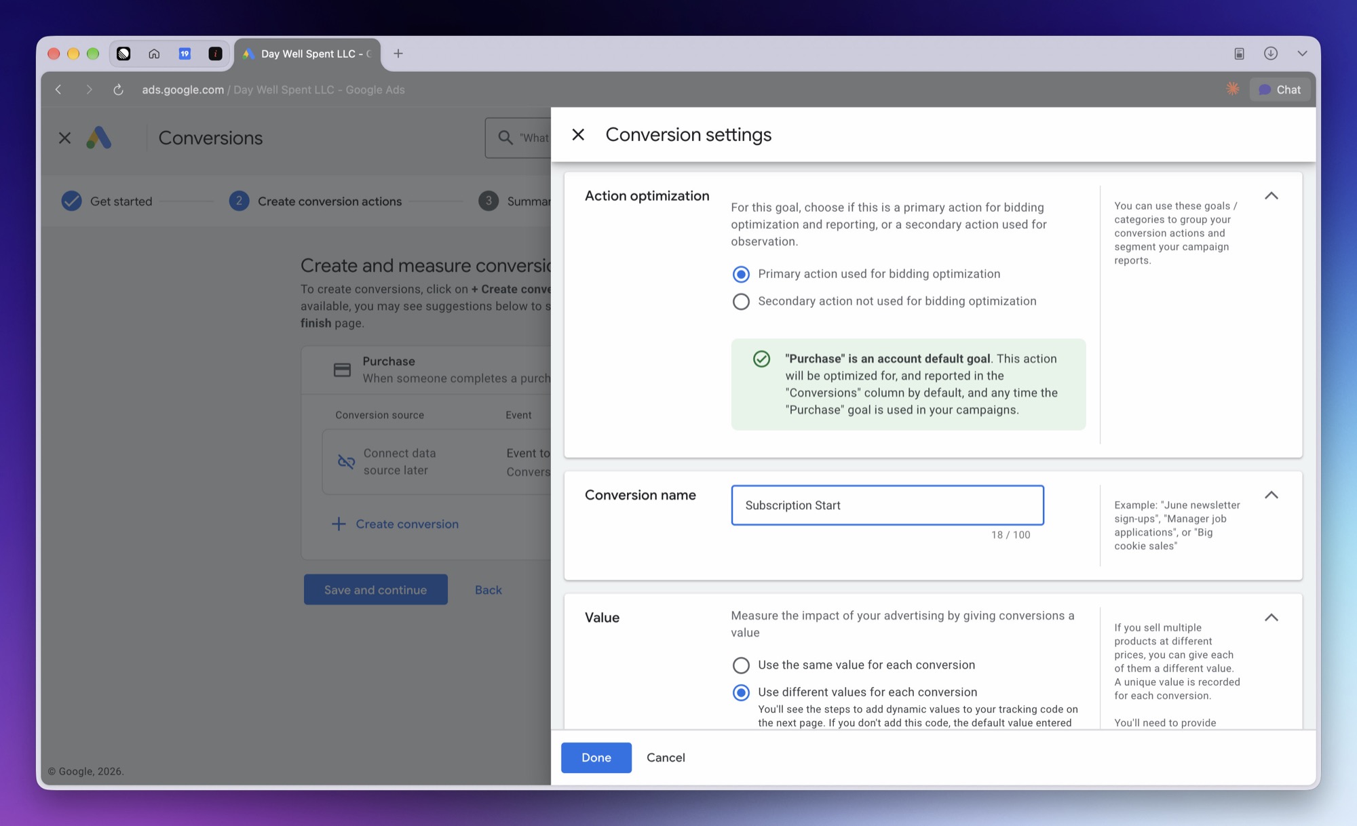Screen dimensions: 1357x826
Task: Click the Done button
Action: tap(596, 758)
